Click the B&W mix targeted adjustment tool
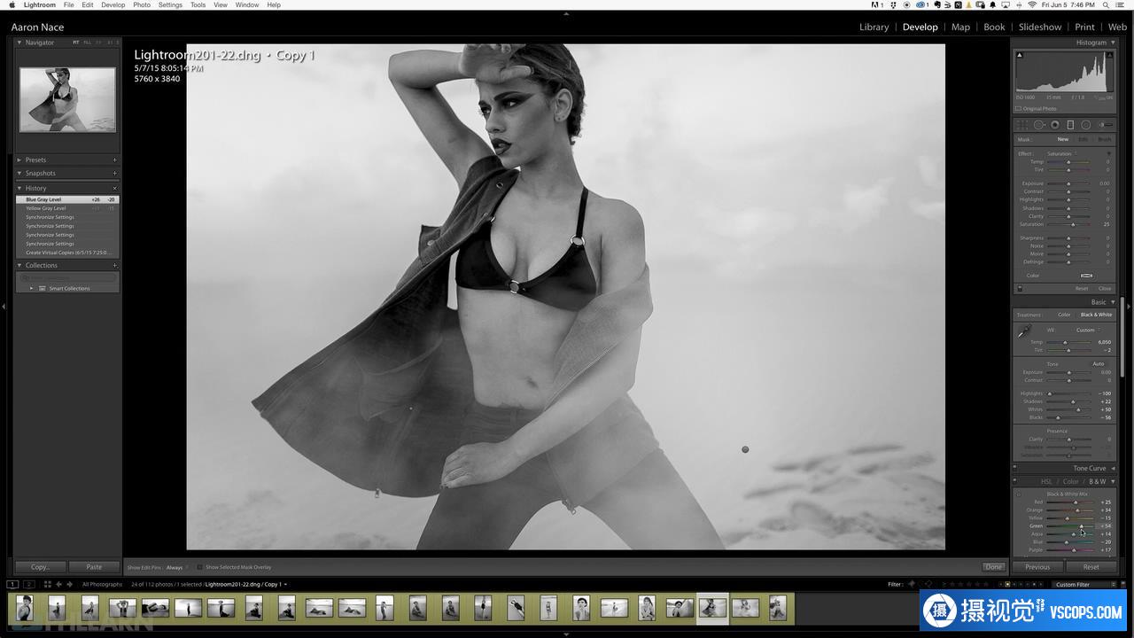Viewport: 1134px width, 638px height. [x=1018, y=494]
